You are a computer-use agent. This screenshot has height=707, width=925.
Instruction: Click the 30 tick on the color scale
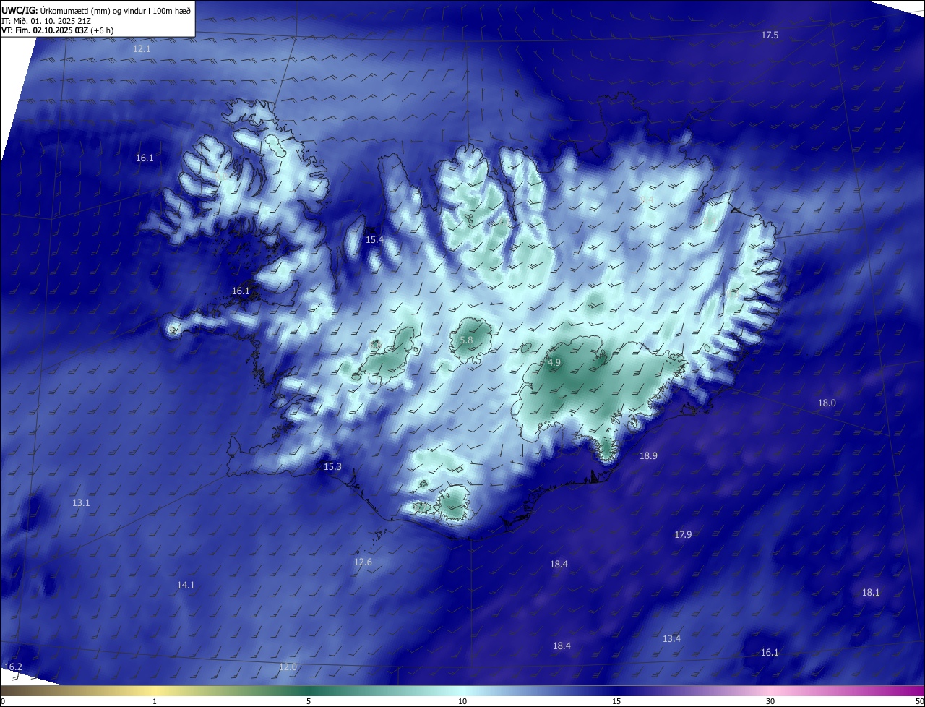coord(770,701)
